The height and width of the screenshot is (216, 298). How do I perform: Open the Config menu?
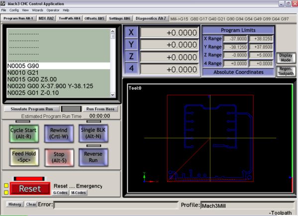tap(14, 10)
